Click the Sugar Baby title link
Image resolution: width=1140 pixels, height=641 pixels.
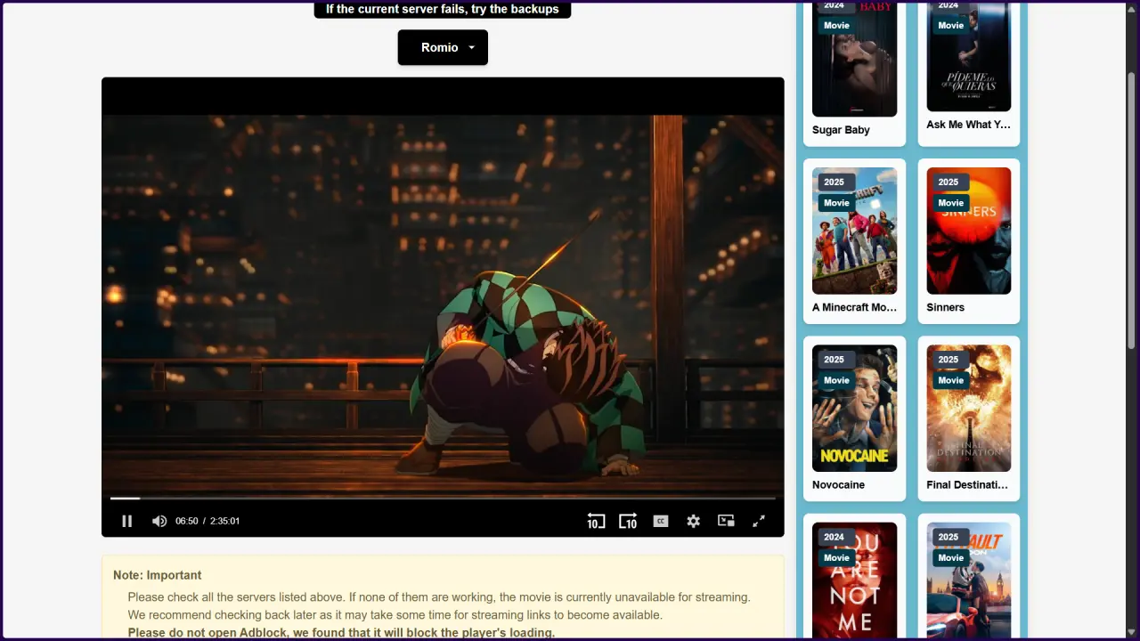tap(841, 130)
